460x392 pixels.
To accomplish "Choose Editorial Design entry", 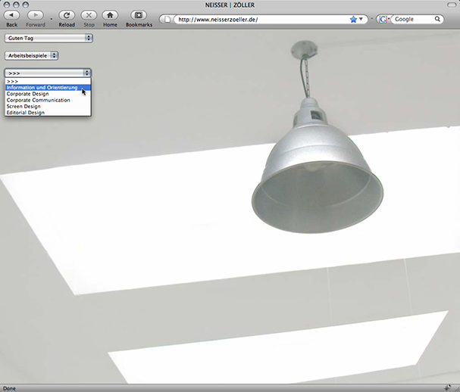I will pyautogui.click(x=25, y=113).
